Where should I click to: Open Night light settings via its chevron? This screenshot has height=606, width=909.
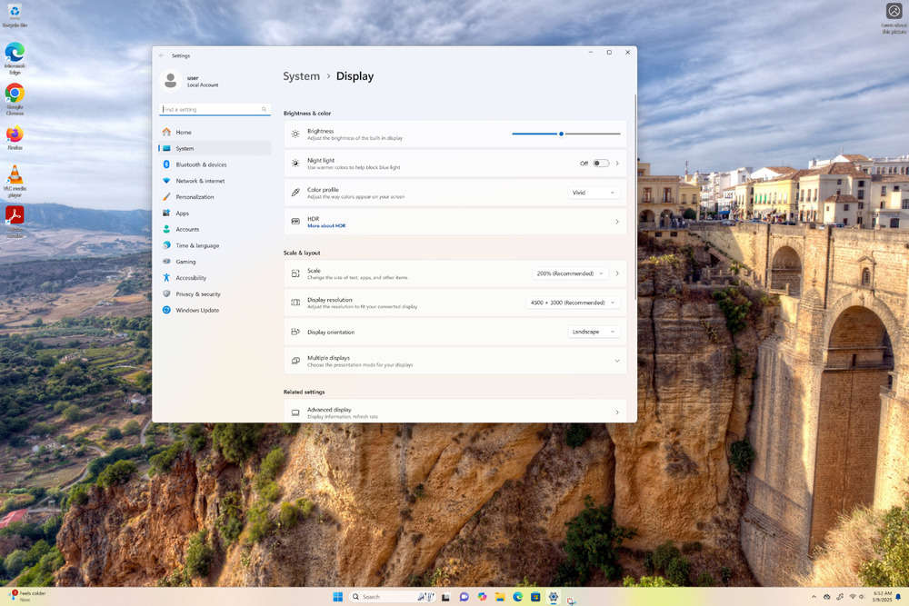click(617, 164)
